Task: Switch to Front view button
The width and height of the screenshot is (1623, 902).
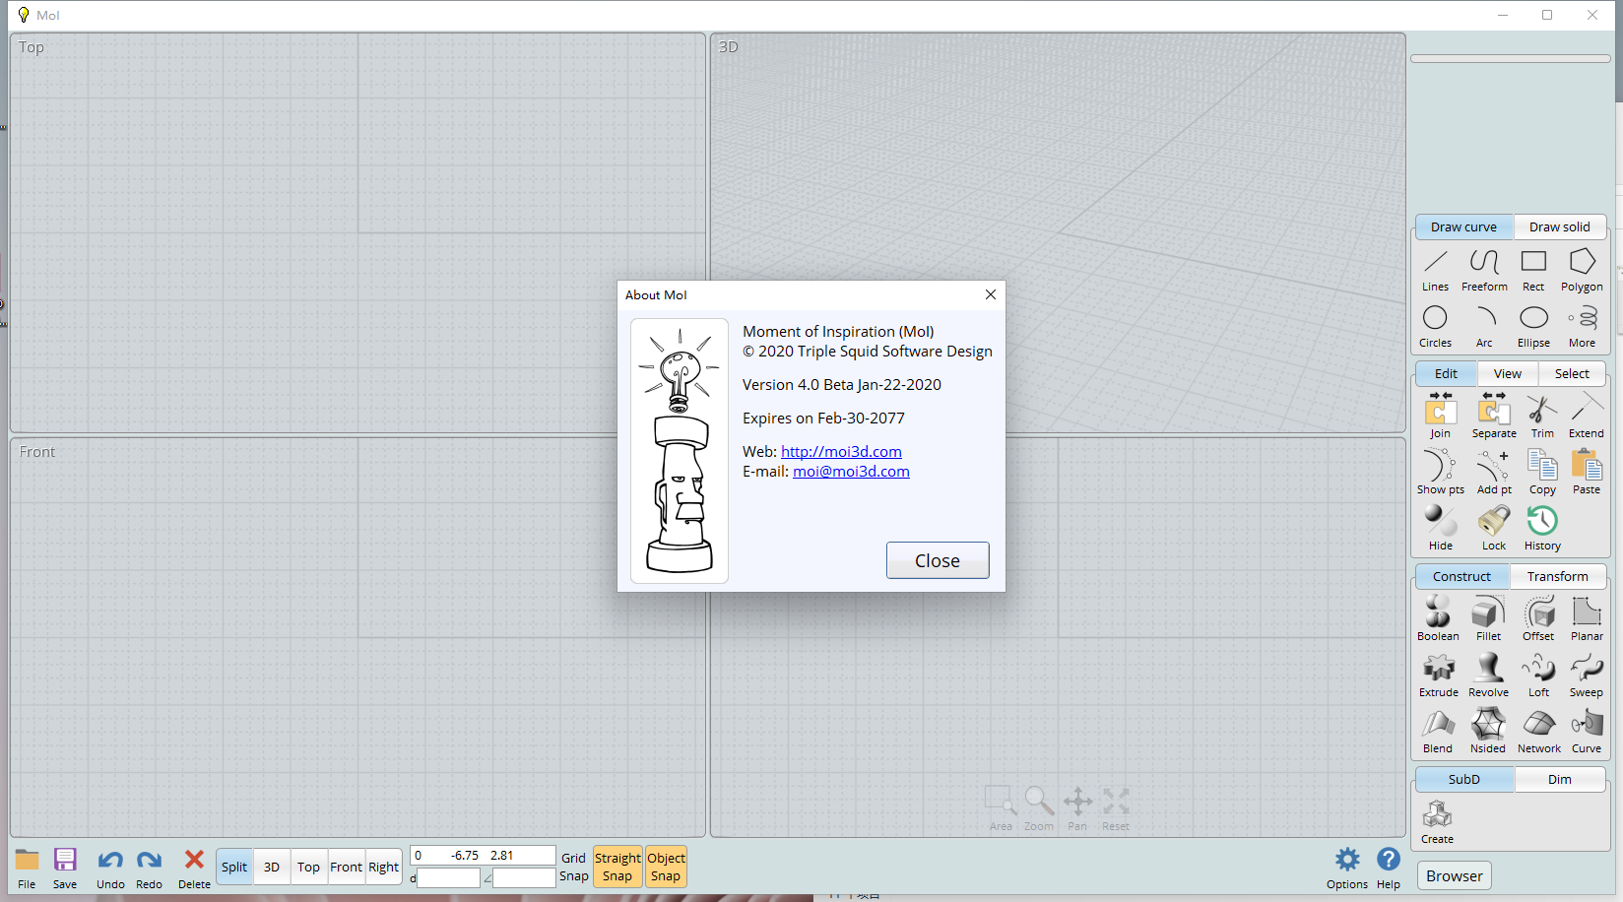Action: click(346, 867)
